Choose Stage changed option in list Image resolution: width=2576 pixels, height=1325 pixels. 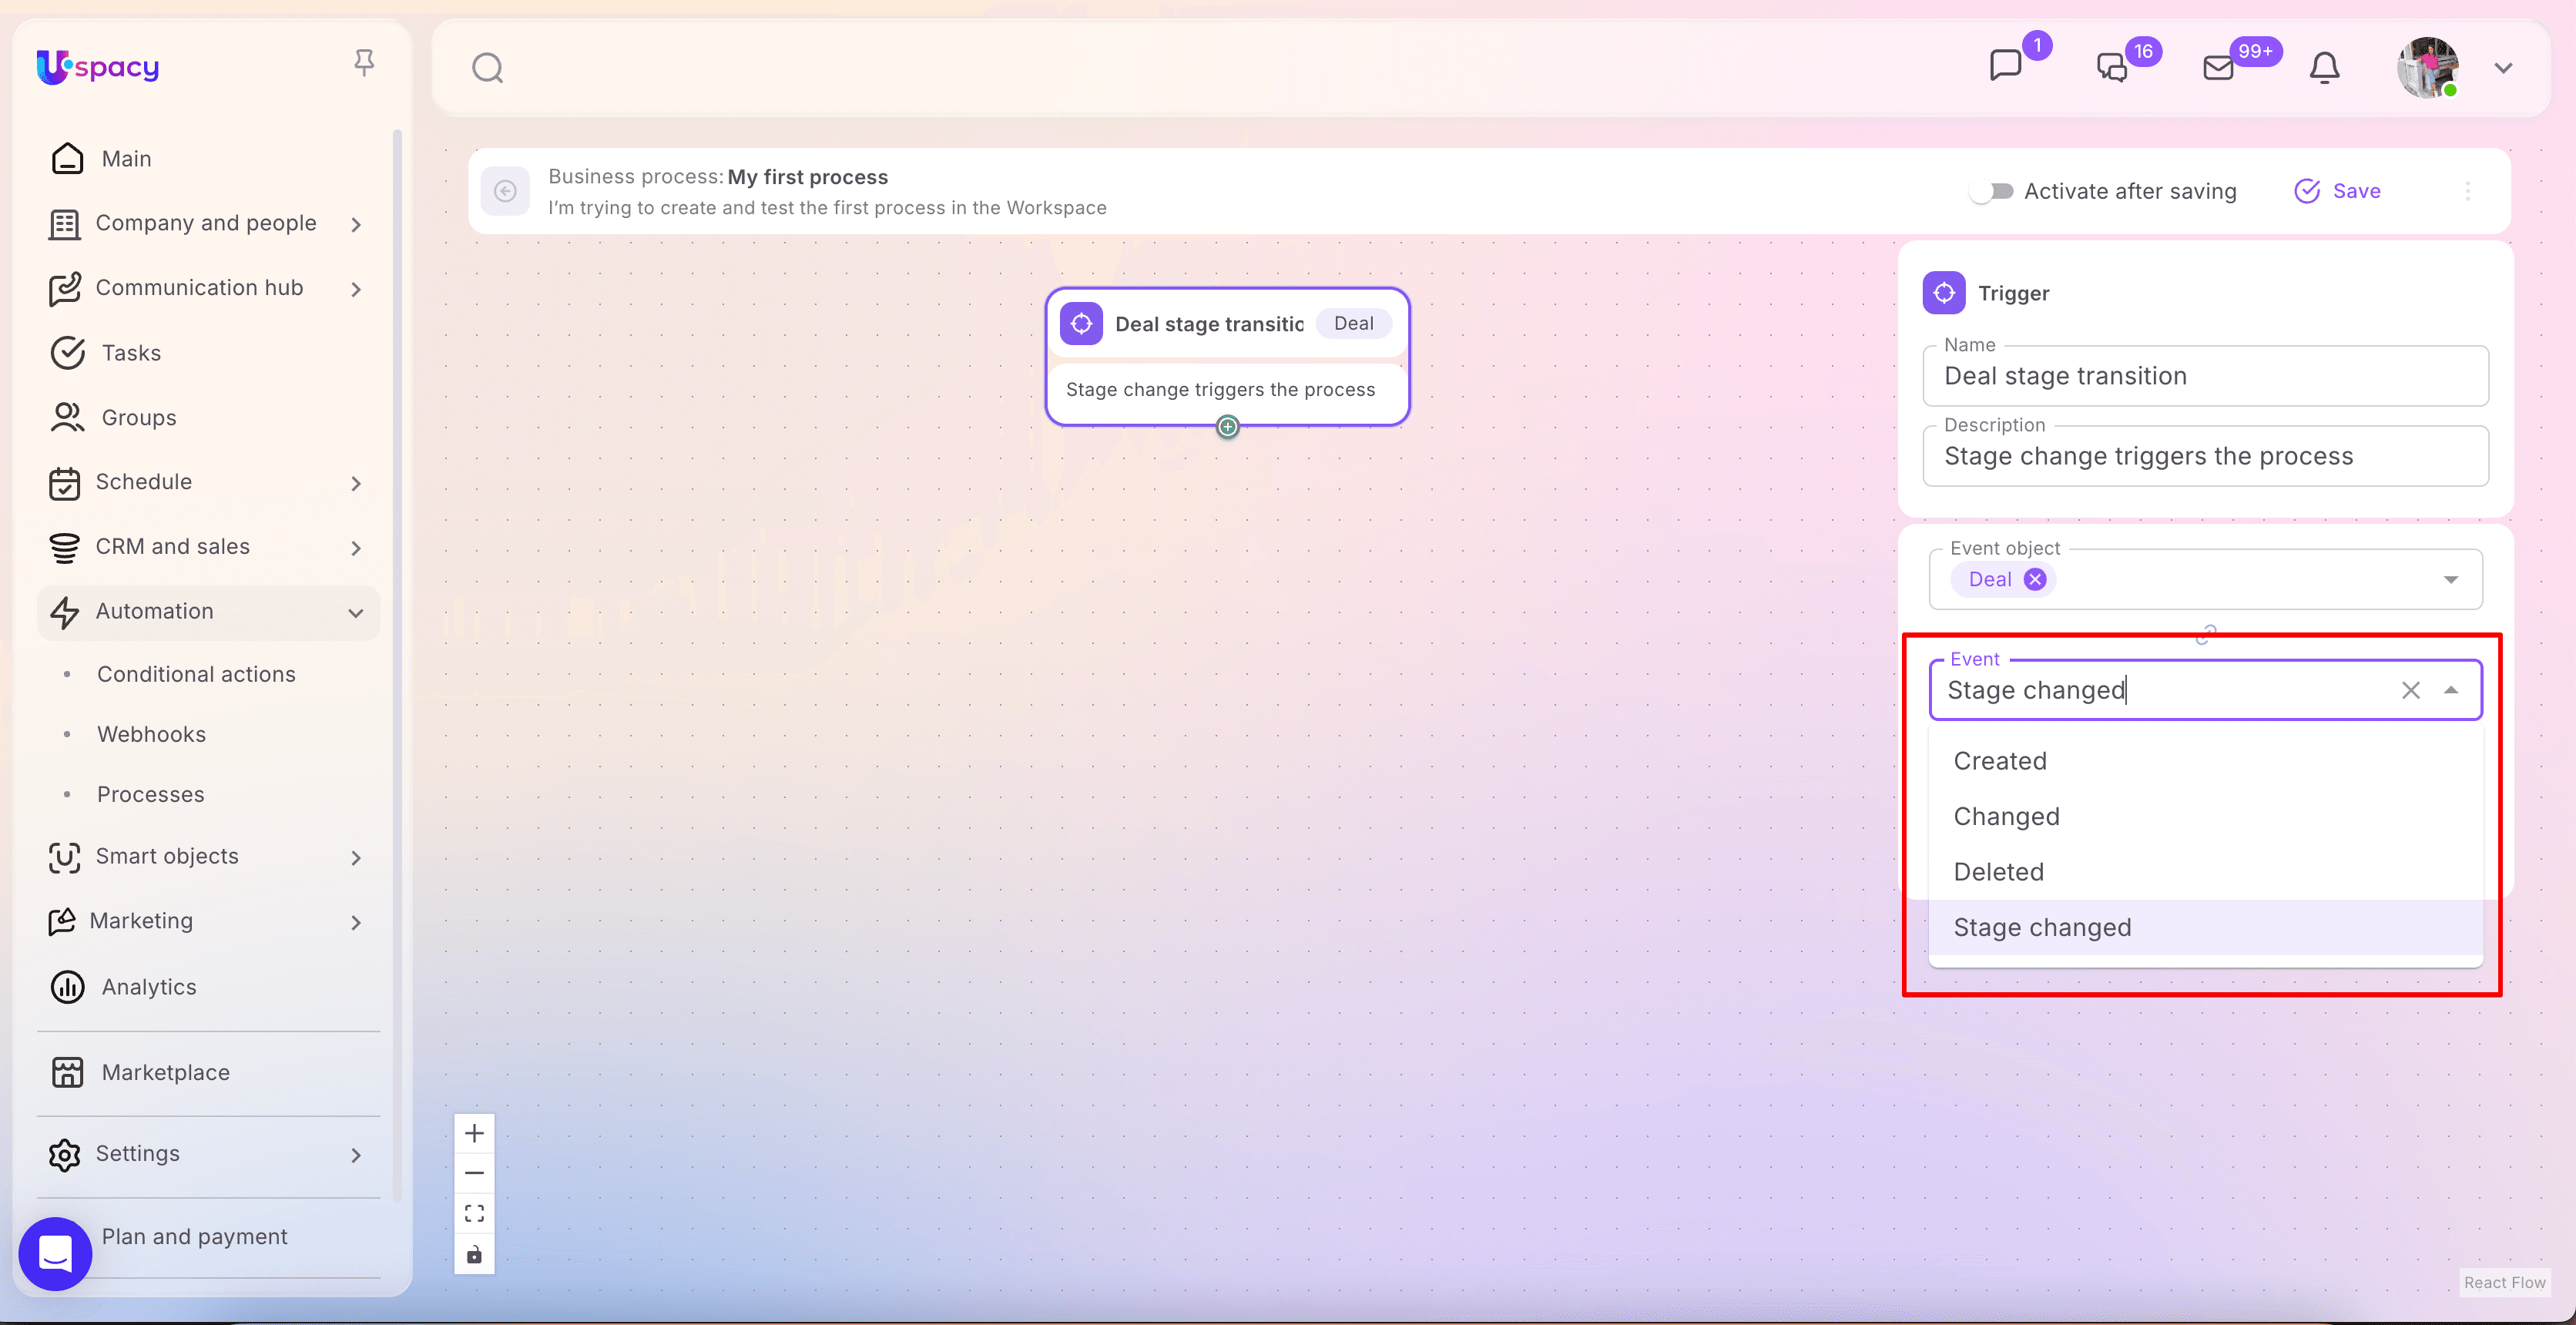point(2042,927)
